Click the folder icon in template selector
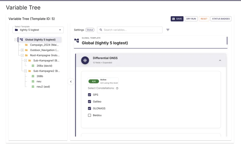Image resolution: width=241 pixels, height=147 pixels. click(16, 30)
